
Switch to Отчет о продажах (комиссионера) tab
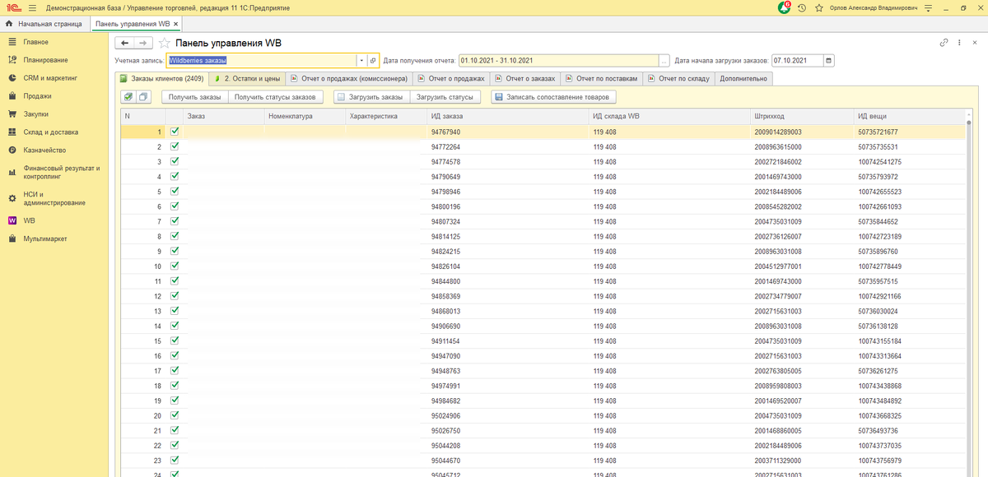pos(348,79)
